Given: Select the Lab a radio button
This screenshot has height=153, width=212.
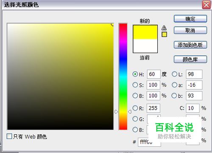Looking at the screenshot, I should coord(174,85).
